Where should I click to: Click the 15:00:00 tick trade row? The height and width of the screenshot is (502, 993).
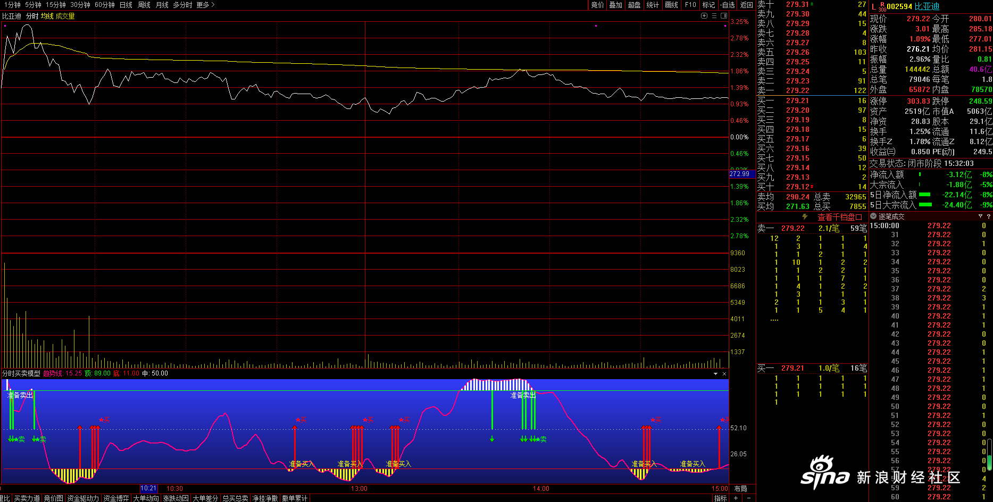928,225
